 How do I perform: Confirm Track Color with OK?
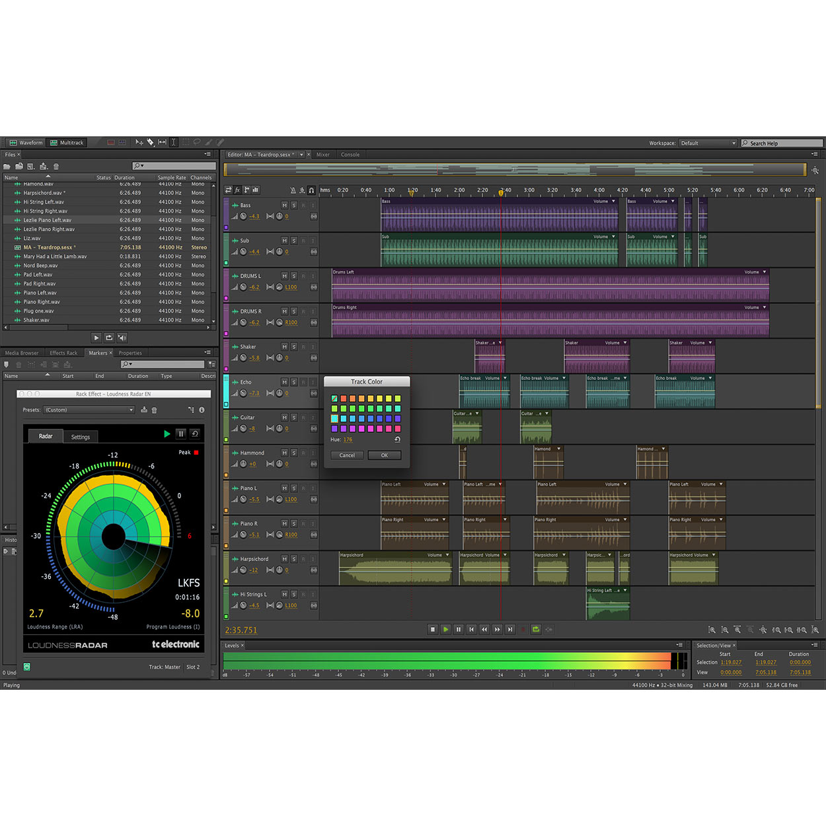[x=385, y=455]
